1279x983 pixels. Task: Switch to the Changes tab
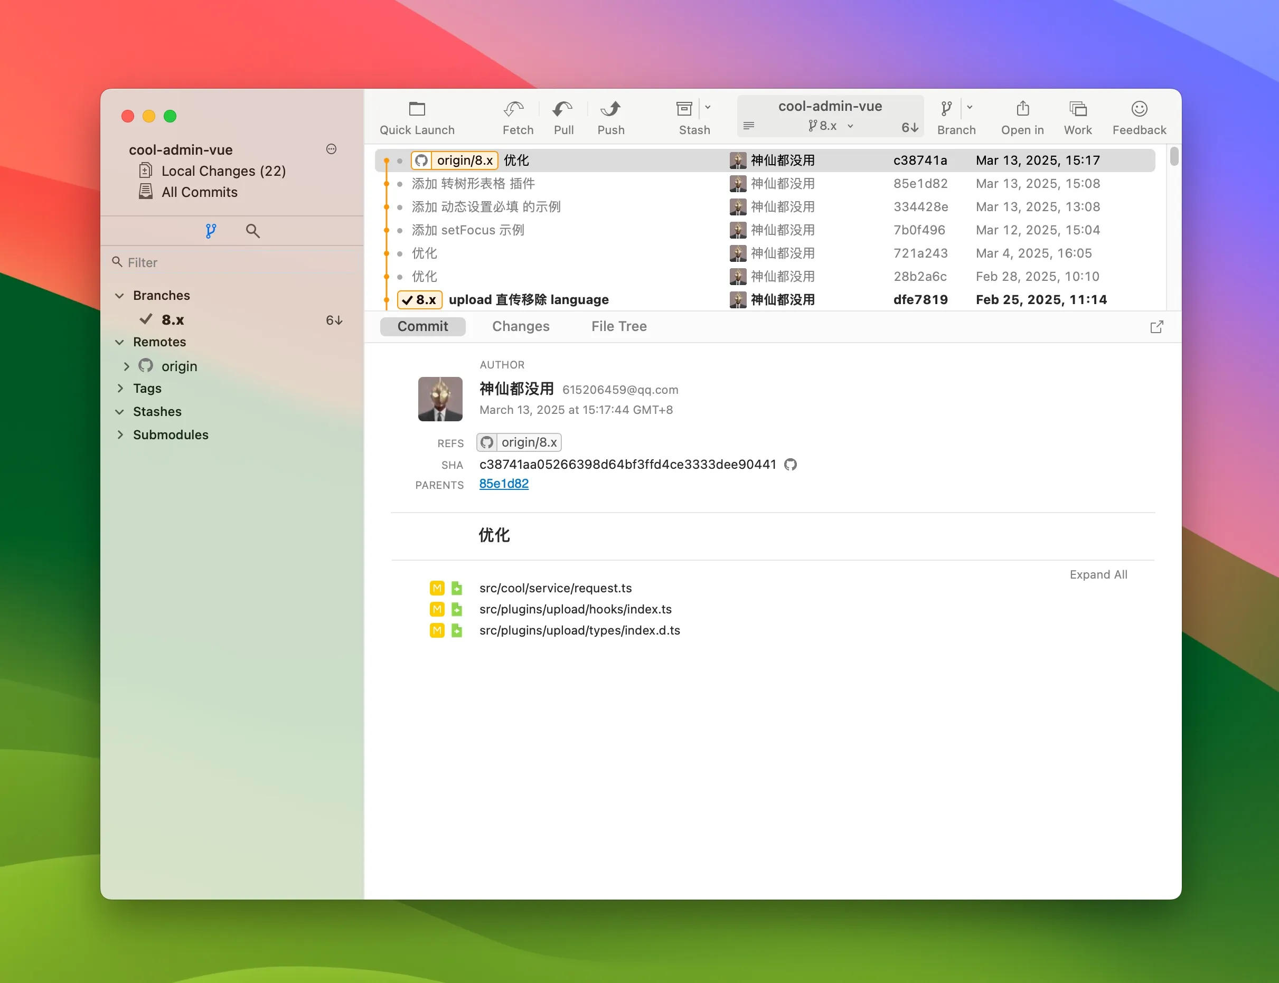(x=520, y=326)
